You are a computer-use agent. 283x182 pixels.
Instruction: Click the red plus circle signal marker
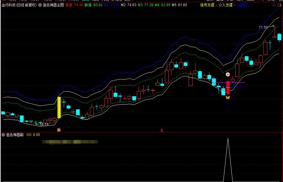click(228, 74)
